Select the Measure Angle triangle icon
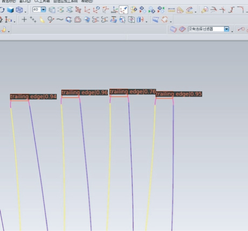Viewport: 248px width, 231px height. click(180, 10)
